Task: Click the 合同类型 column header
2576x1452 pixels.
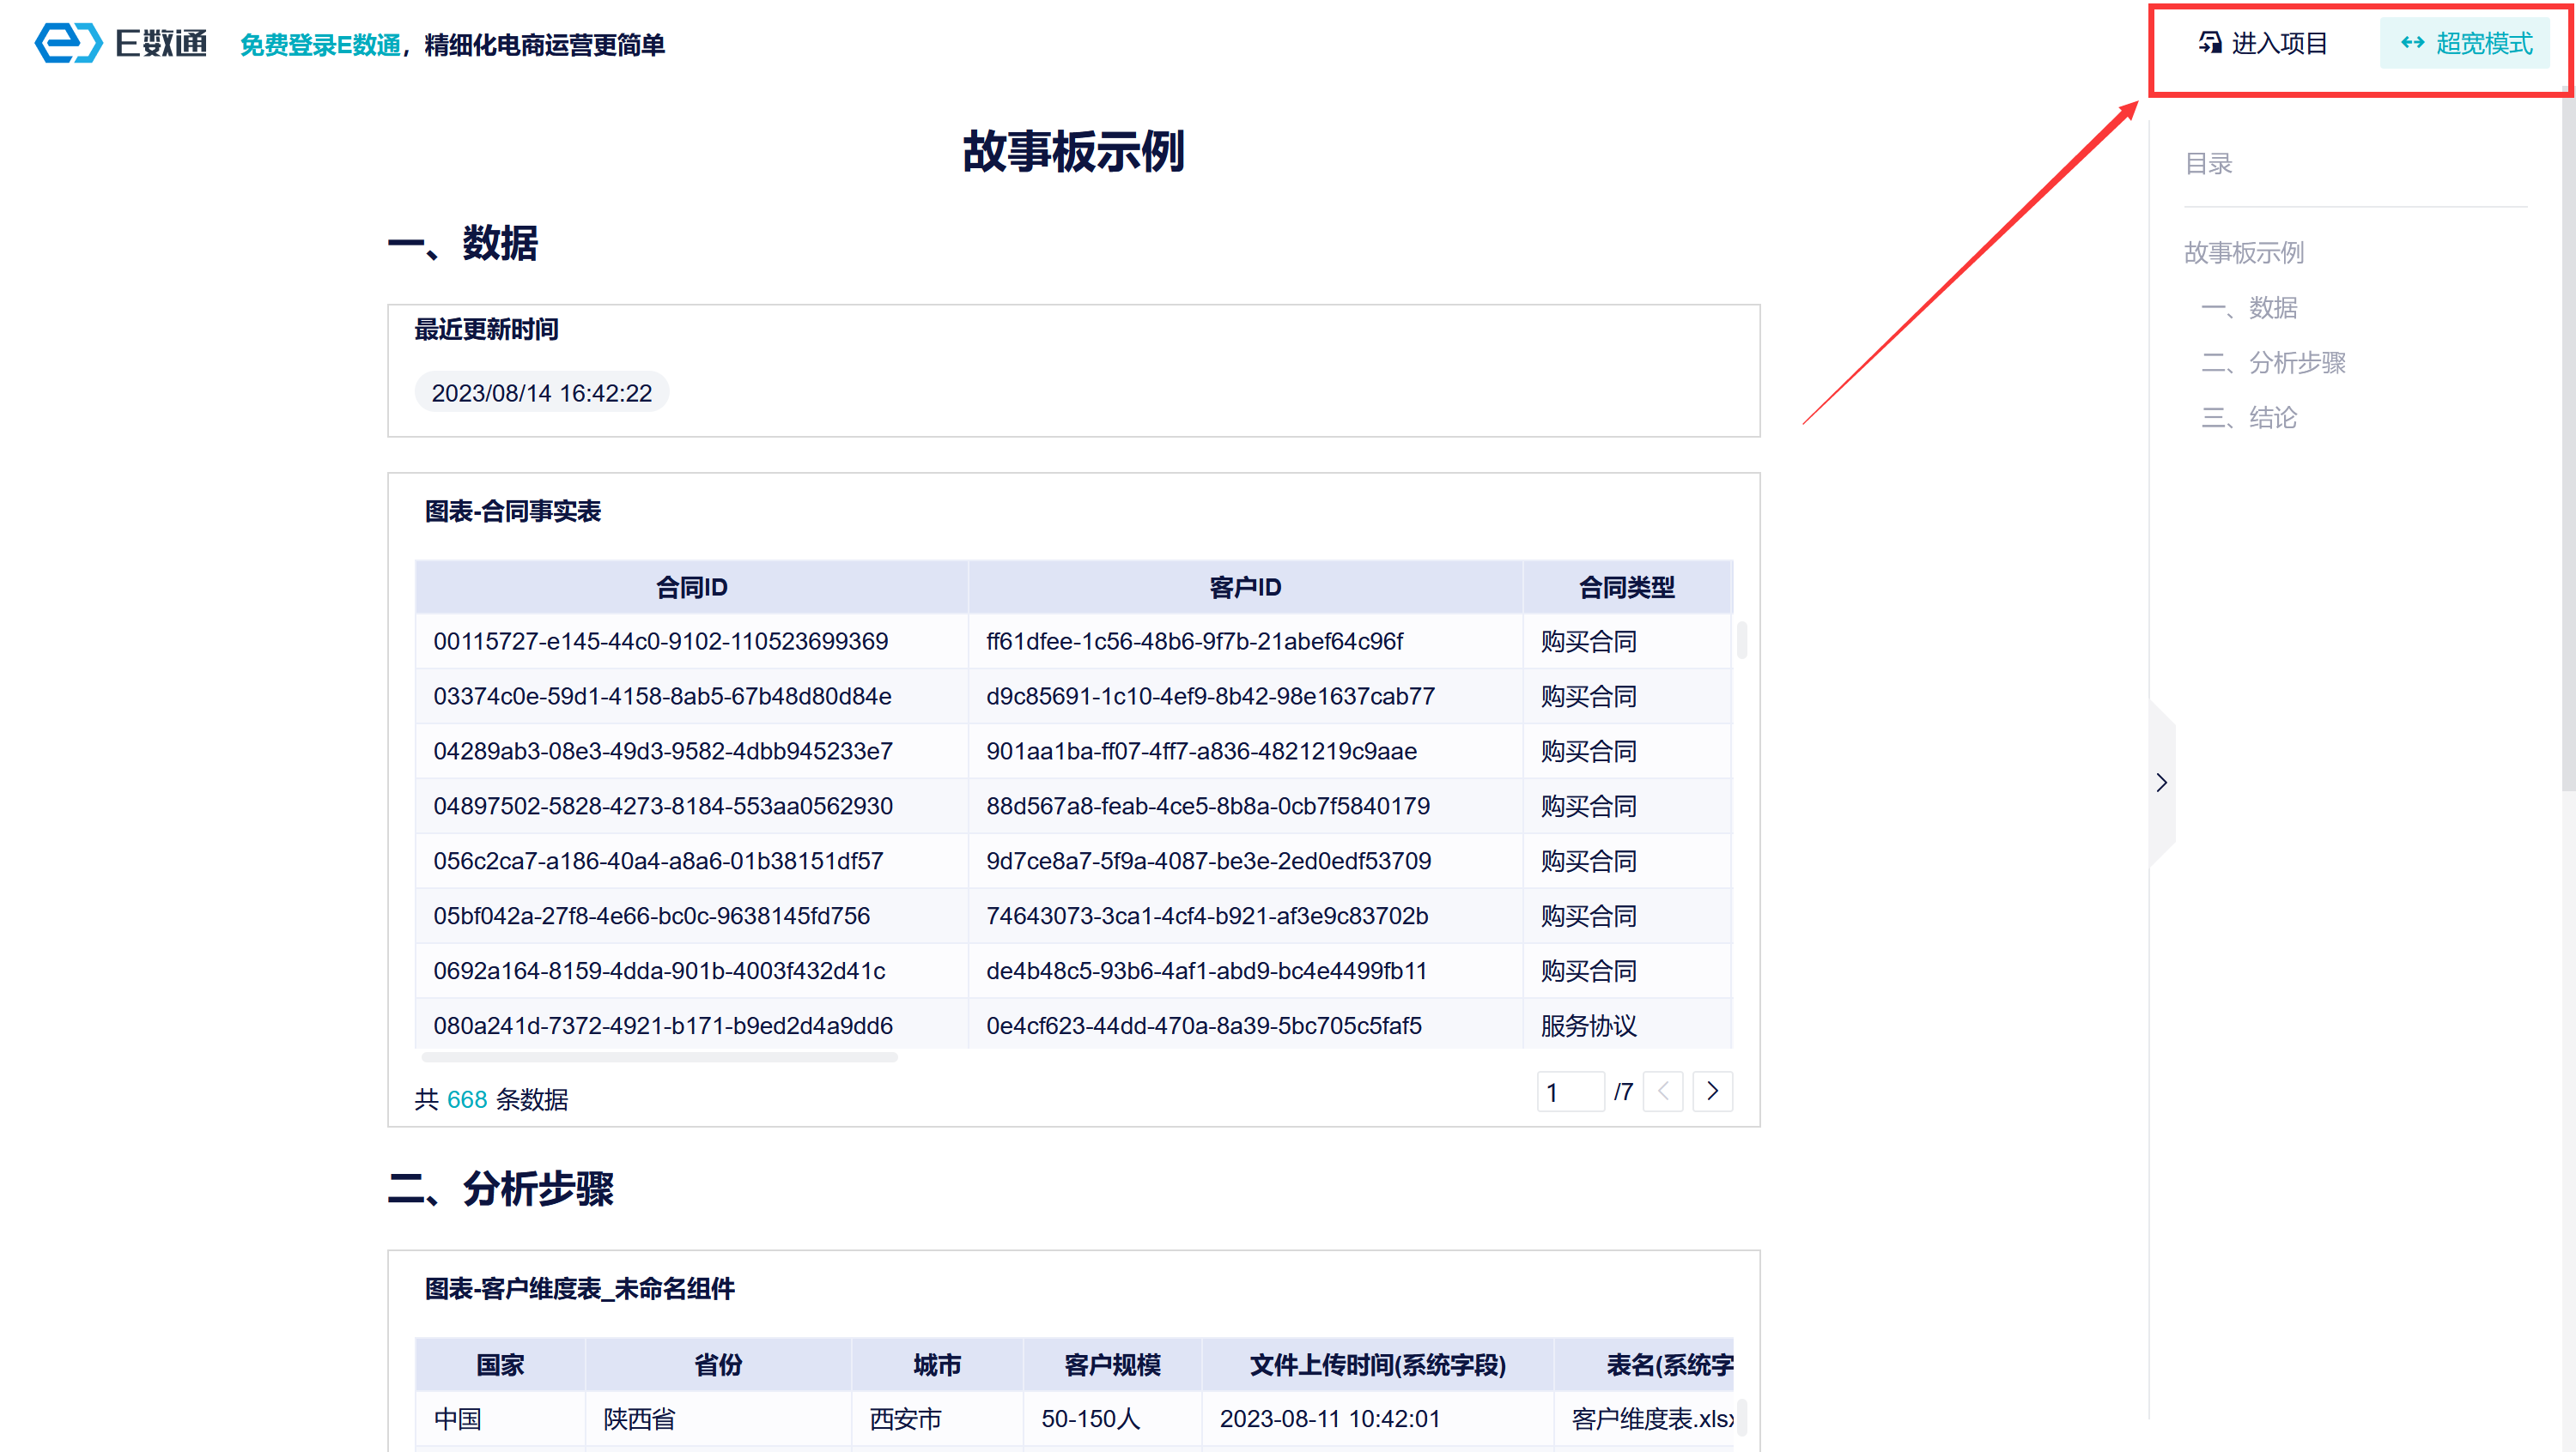Action: click(1626, 588)
